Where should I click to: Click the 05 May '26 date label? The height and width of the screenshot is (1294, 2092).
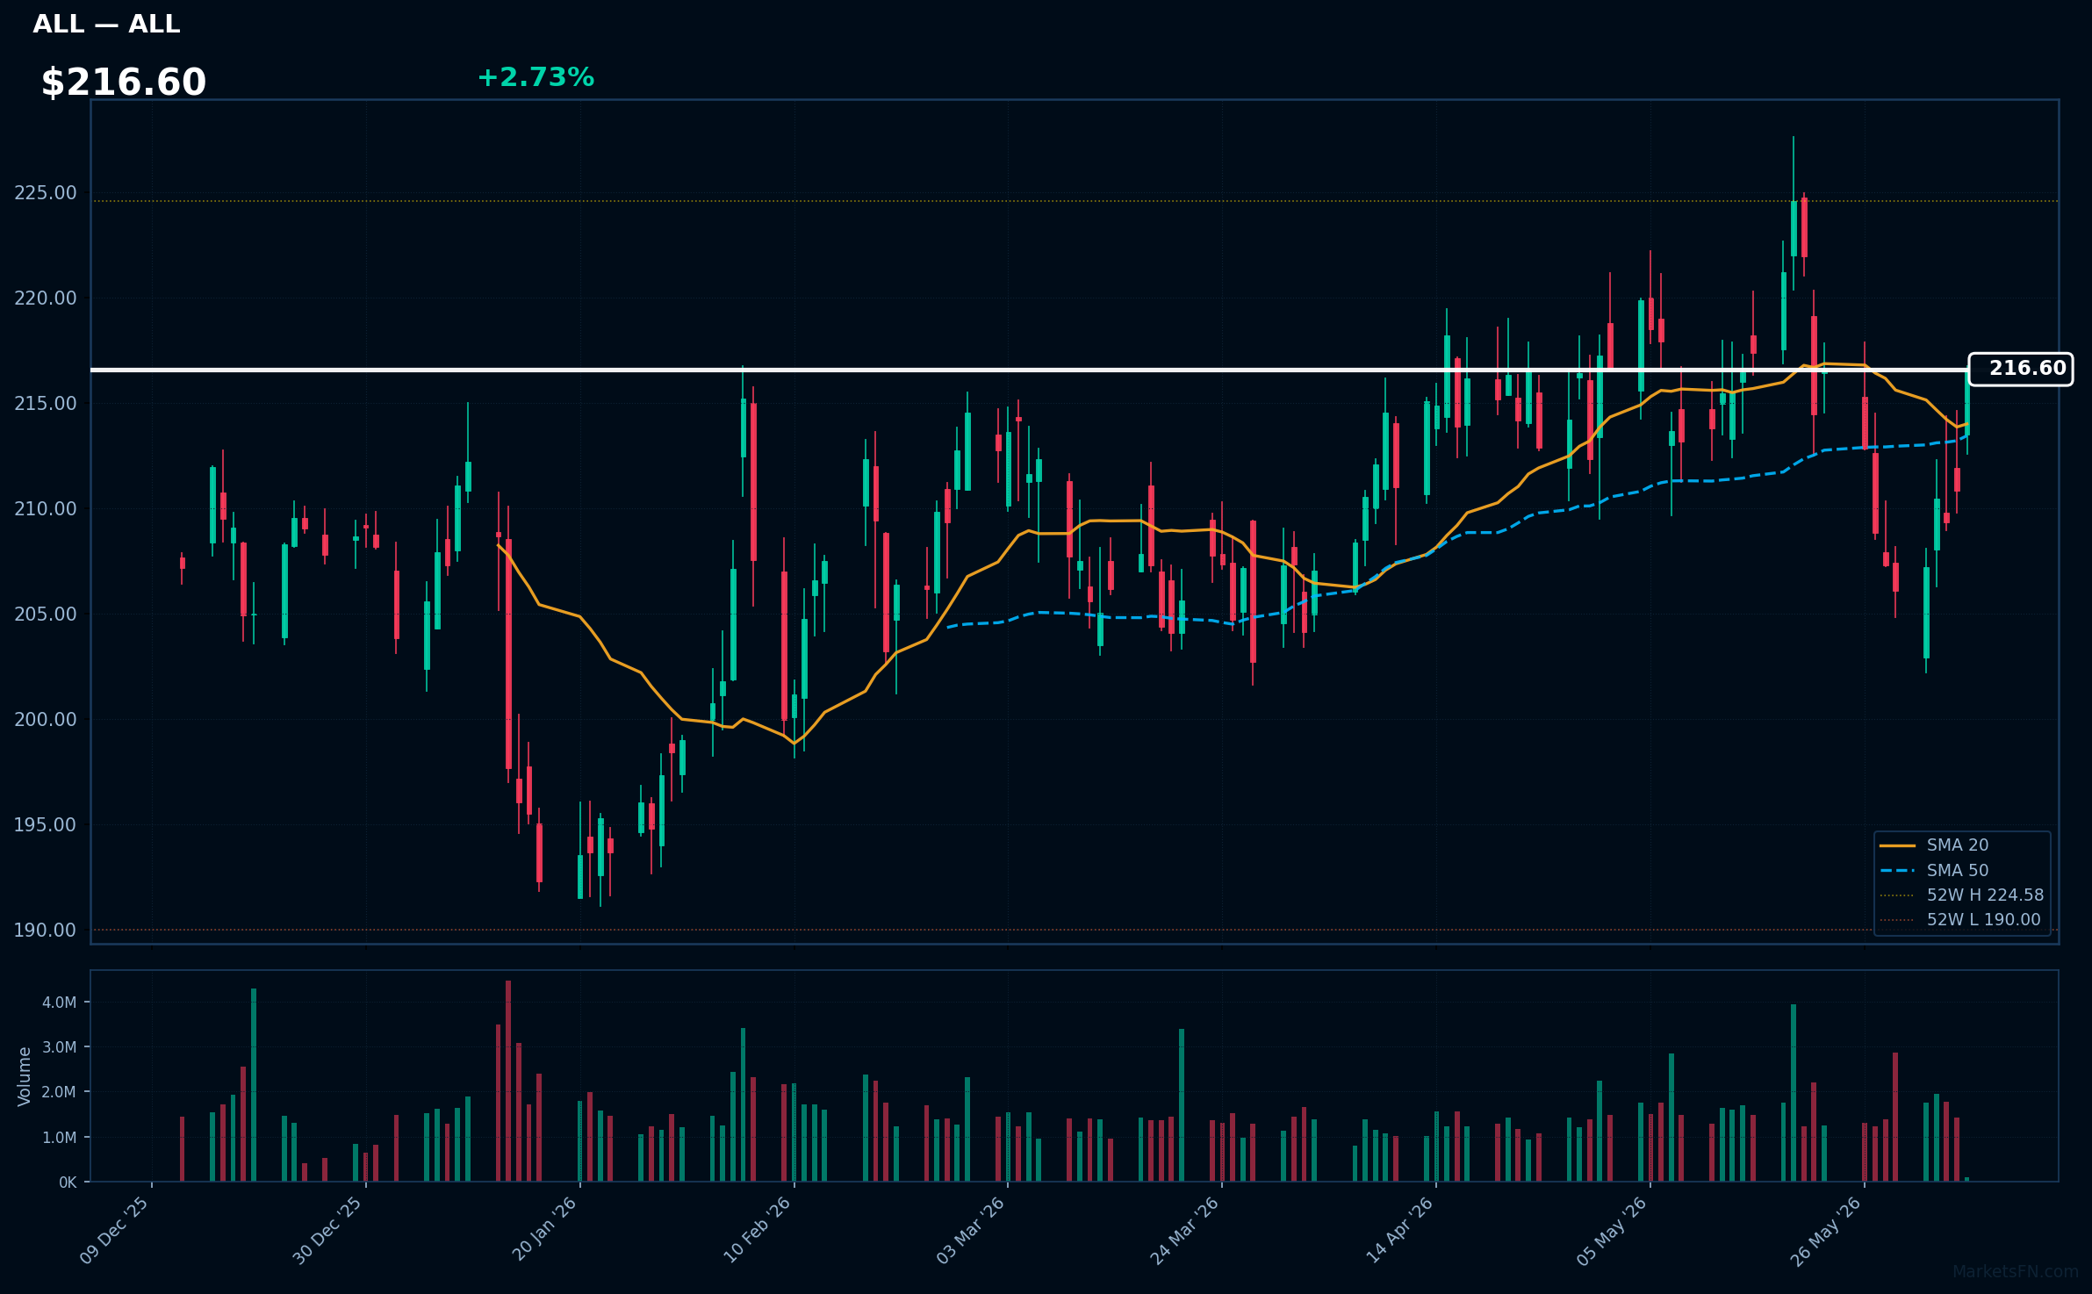1613,1231
